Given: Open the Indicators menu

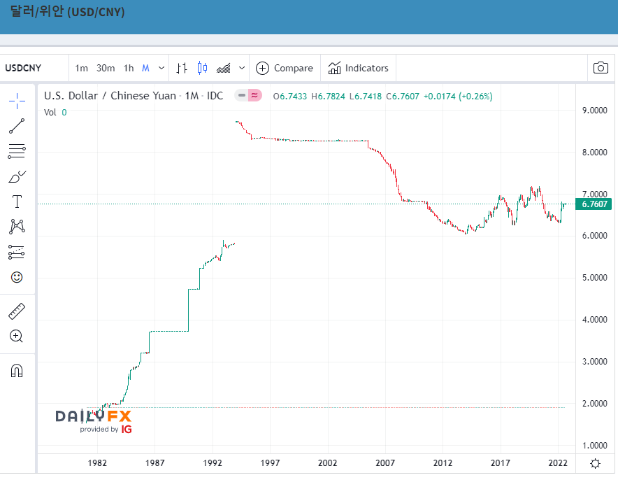Looking at the screenshot, I should point(358,69).
